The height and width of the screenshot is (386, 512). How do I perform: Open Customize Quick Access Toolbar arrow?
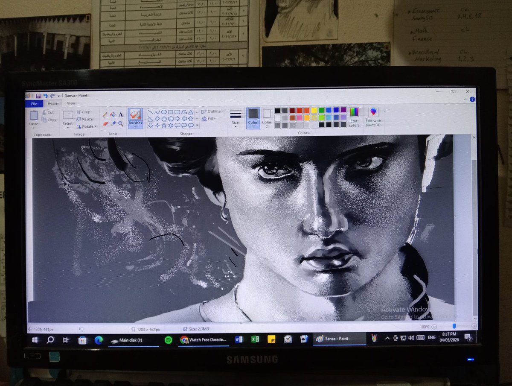58,96
